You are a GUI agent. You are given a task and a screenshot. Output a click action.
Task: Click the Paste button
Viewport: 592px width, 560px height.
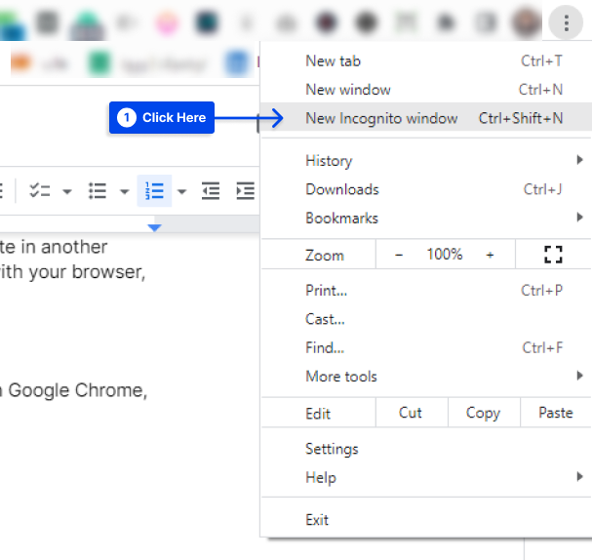click(x=556, y=413)
